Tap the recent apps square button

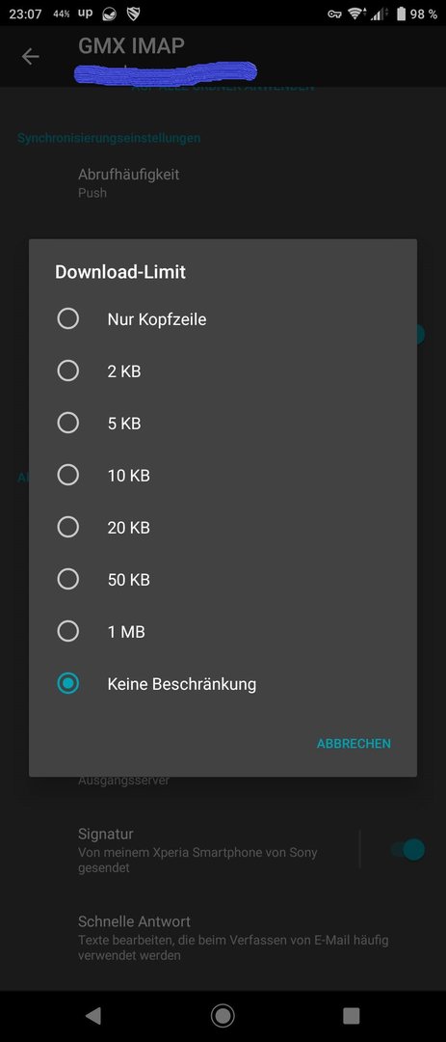click(x=351, y=1015)
